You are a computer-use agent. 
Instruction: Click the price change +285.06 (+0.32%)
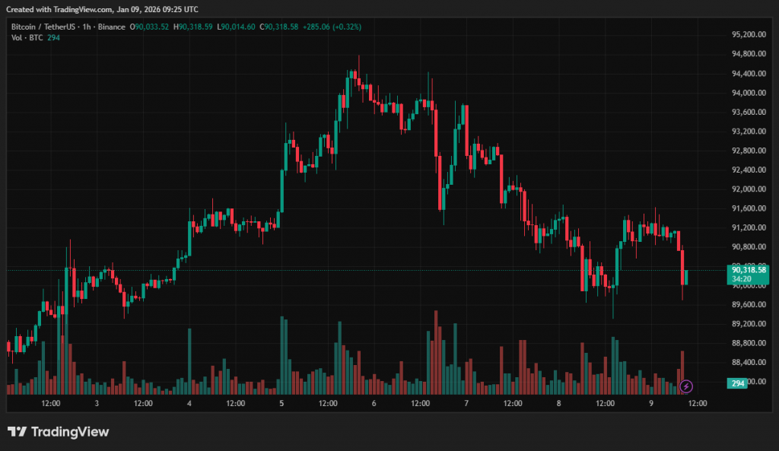click(331, 27)
